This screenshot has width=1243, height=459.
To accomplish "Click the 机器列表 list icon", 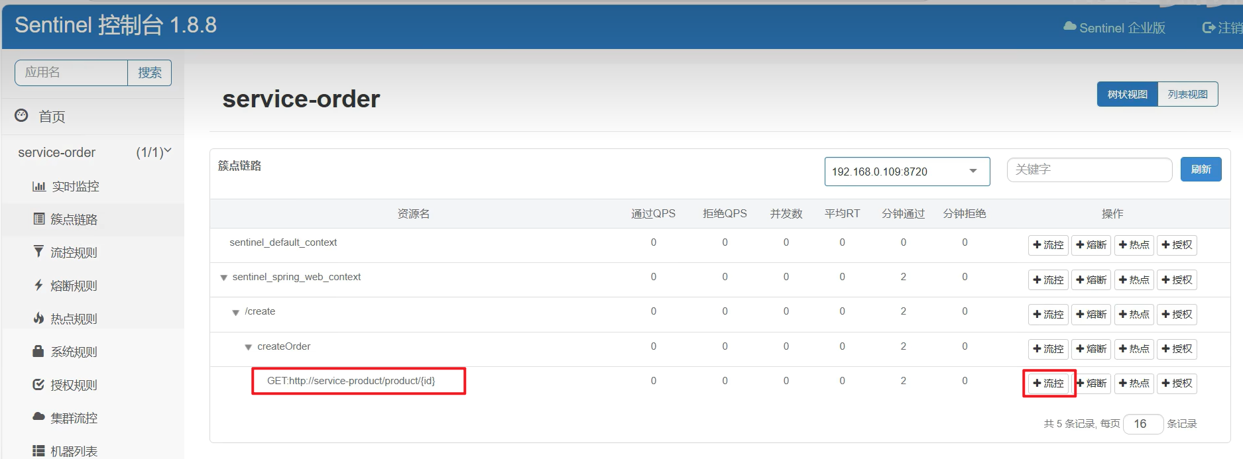I will tap(38, 450).
